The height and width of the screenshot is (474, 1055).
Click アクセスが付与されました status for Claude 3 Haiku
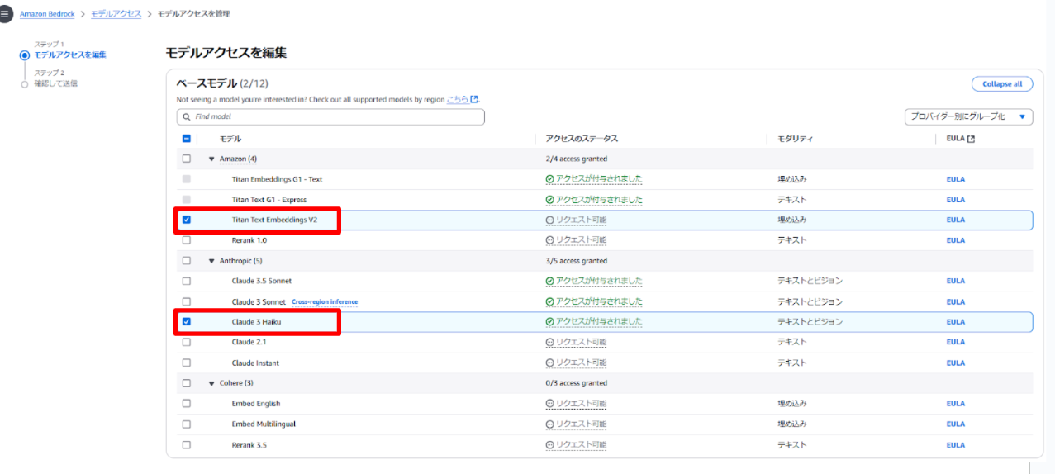[x=599, y=322]
